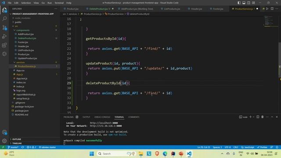Expand the node_modules folder
The height and width of the screenshot is (158, 281).
click(22, 18)
